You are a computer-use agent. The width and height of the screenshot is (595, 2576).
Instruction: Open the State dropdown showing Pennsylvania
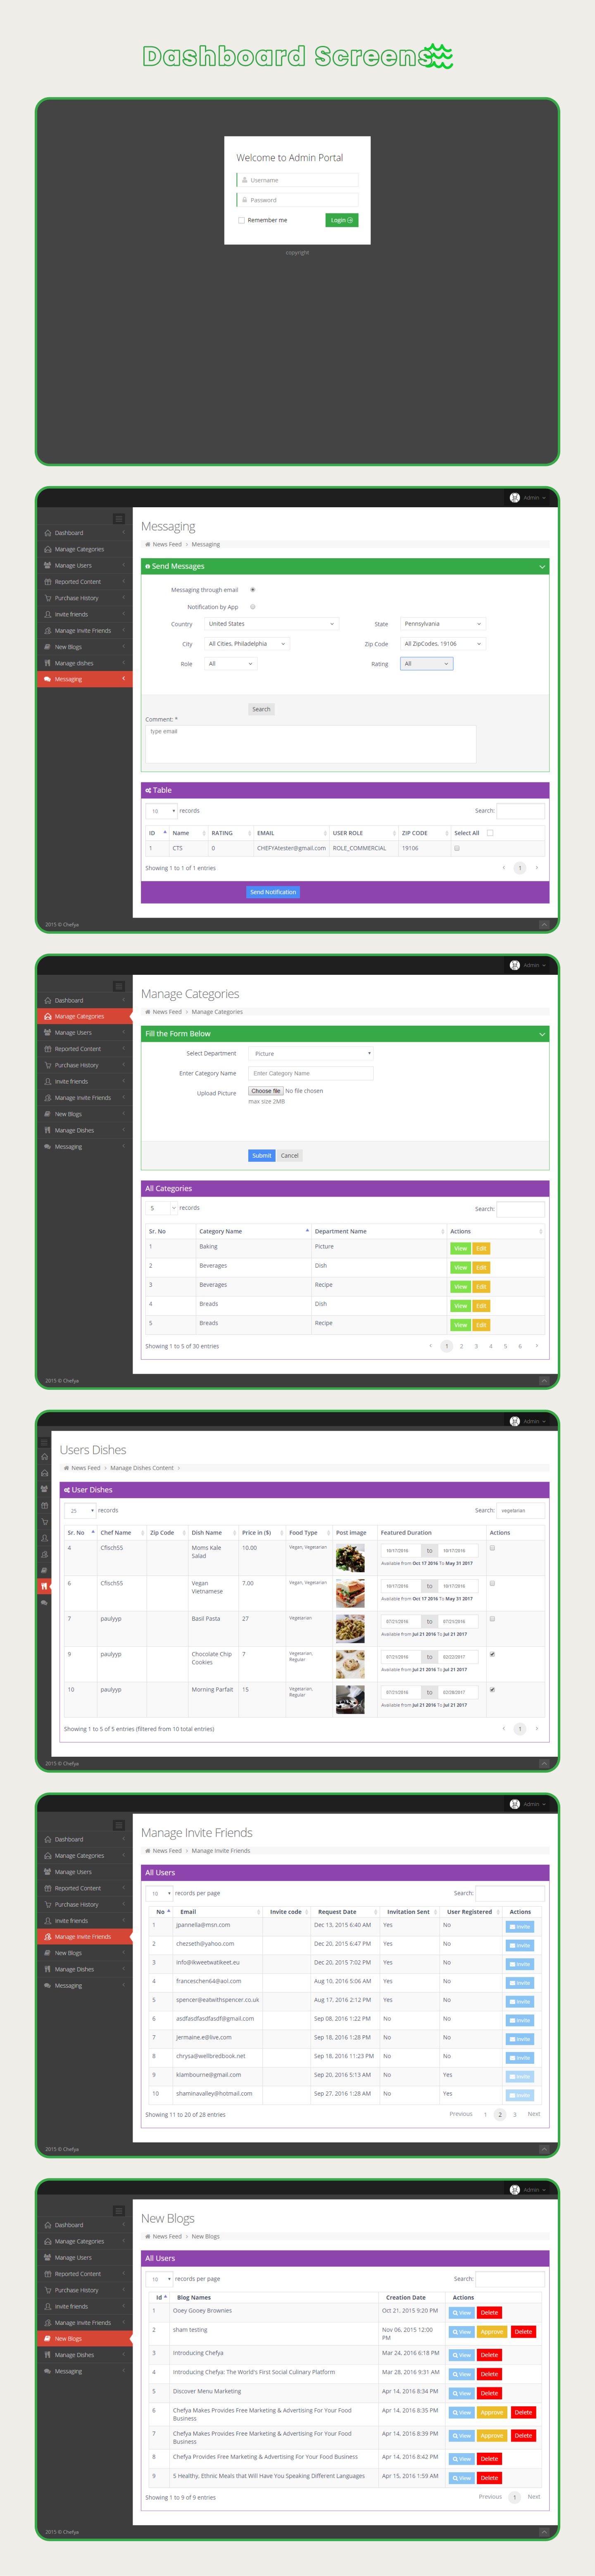[x=443, y=624]
